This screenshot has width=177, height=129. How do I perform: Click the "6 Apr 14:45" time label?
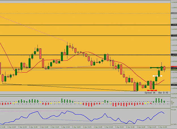98,127
